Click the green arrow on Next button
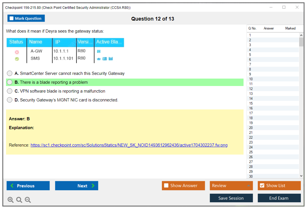Image resolution: width=308 pixels, height=210 pixels. (93, 186)
